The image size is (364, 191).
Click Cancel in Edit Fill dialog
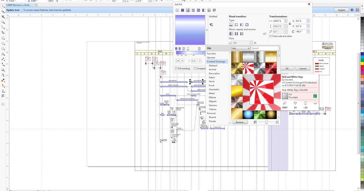pyautogui.click(x=303, y=69)
